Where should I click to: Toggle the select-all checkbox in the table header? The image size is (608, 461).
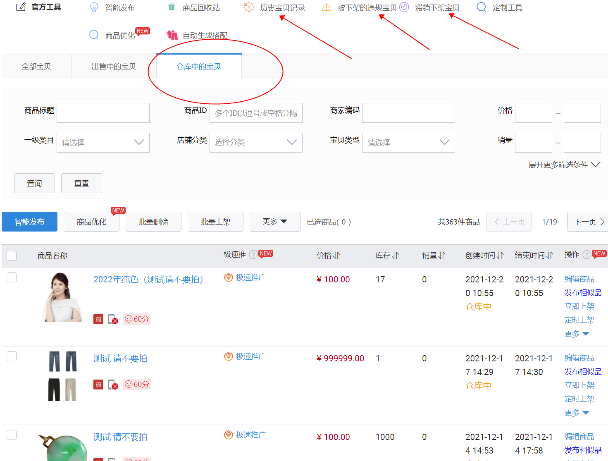12,256
